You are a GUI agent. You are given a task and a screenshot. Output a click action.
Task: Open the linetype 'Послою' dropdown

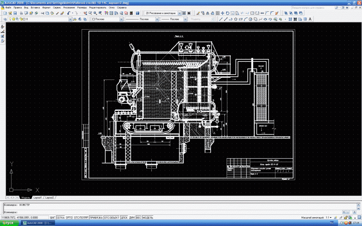tap(157, 19)
